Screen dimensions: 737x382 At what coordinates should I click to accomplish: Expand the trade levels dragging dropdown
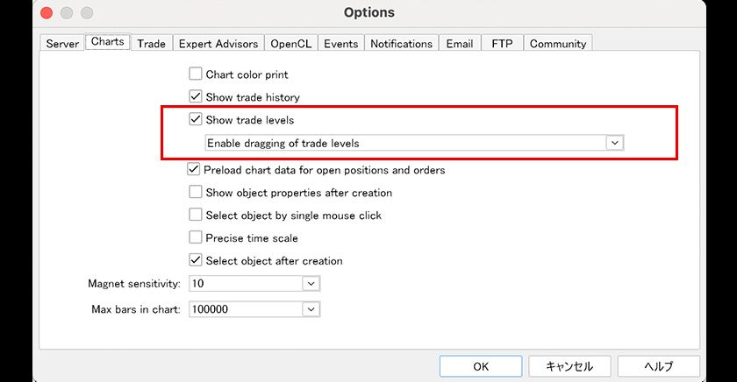614,143
